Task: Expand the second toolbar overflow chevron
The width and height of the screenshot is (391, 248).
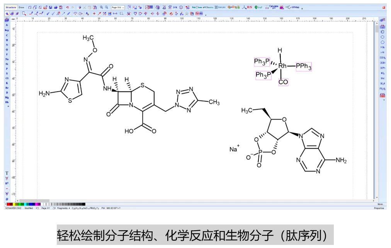Action: 206,15
